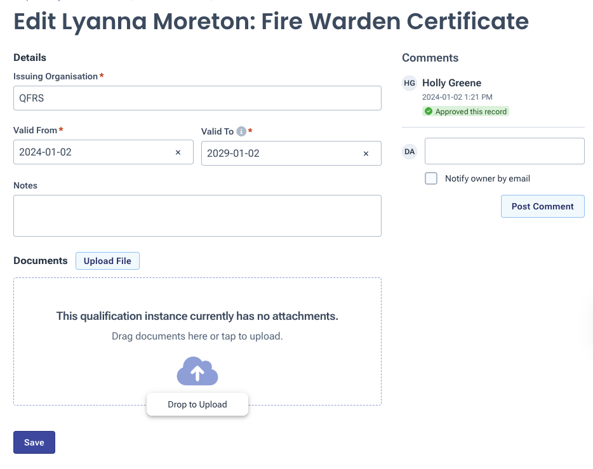Clear the Valid To date

(x=366, y=154)
